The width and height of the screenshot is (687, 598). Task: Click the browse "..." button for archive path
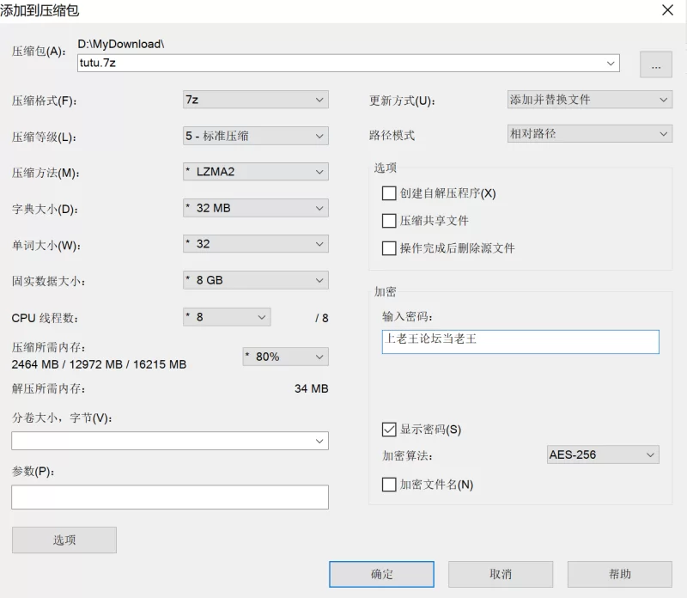(x=655, y=64)
